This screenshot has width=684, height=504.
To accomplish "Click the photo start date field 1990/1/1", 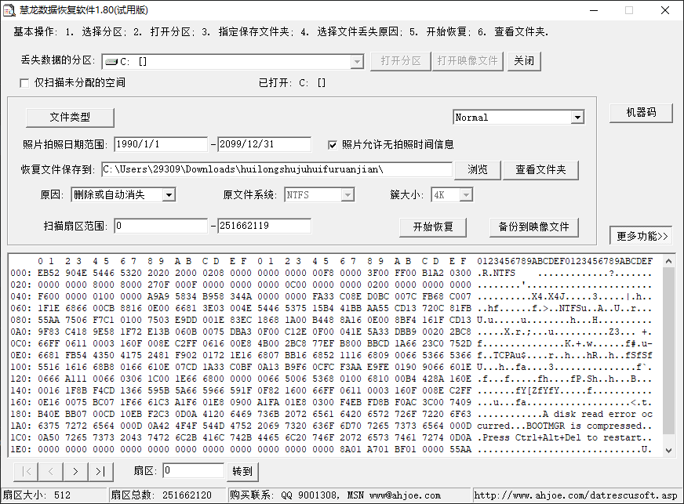I will point(161,144).
